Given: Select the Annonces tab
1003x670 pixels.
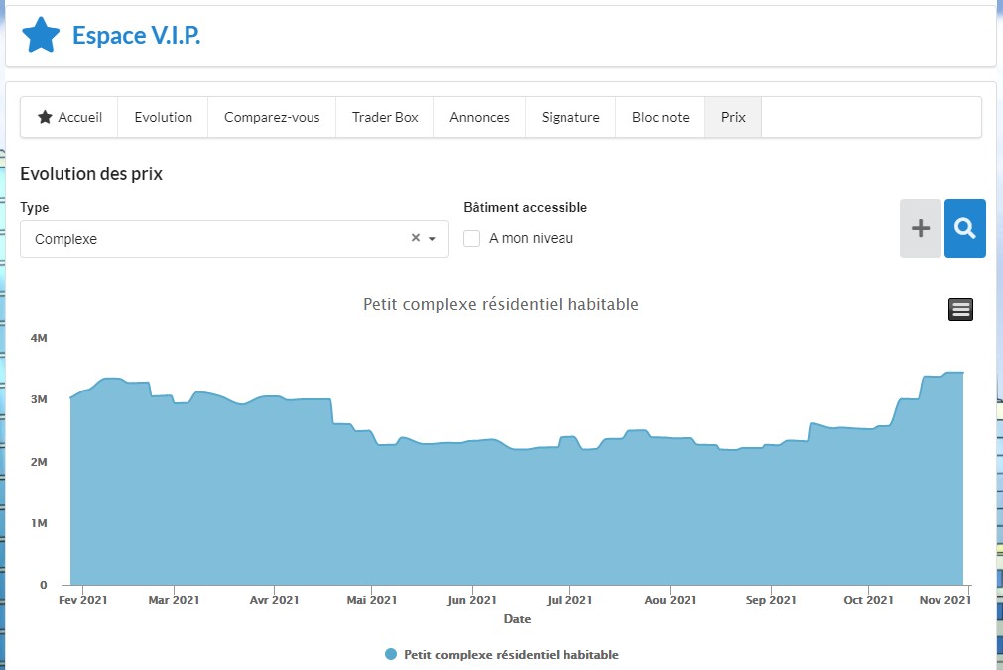Looking at the screenshot, I should (x=479, y=117).
